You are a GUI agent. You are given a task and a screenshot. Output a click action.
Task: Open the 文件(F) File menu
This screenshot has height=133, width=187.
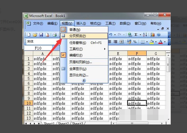(x=38, y=23)
